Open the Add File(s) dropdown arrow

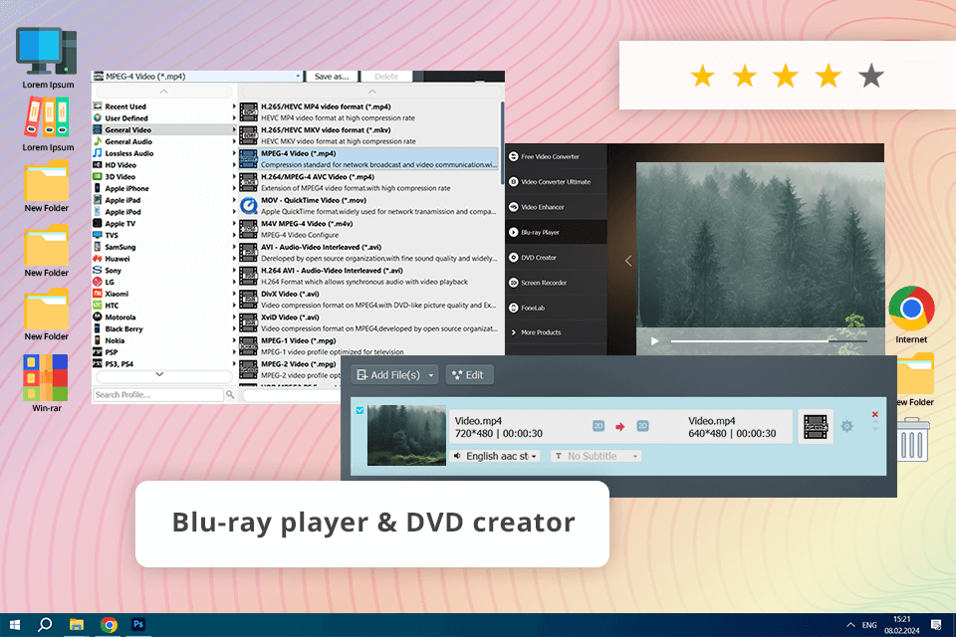[x=431, y=375]
